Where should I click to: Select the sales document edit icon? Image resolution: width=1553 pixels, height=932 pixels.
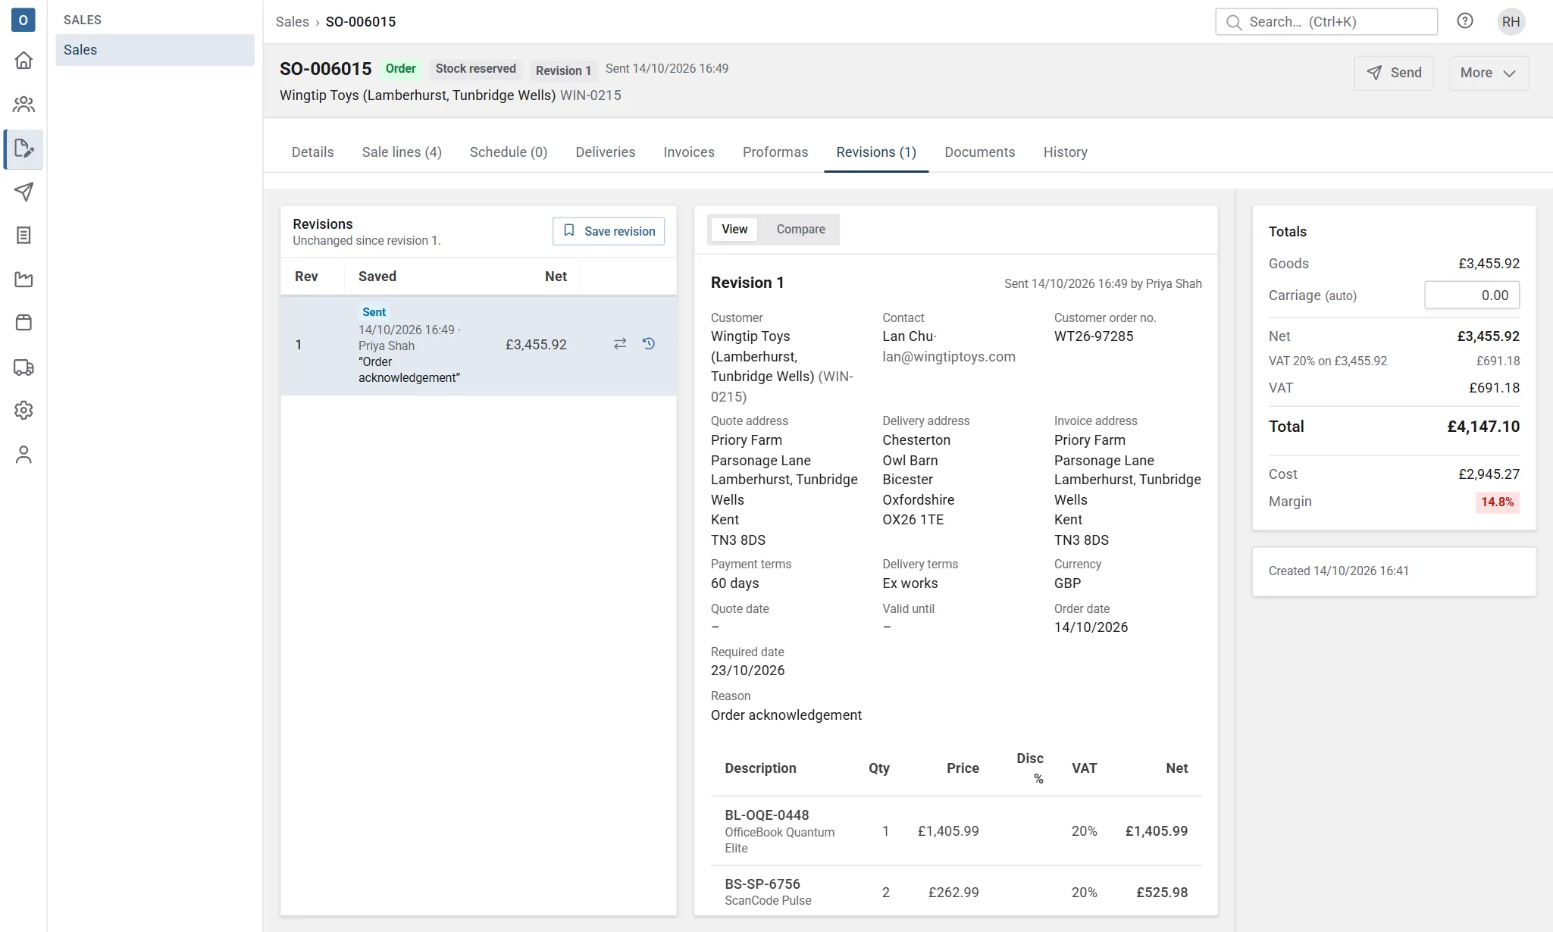(23, 149)
